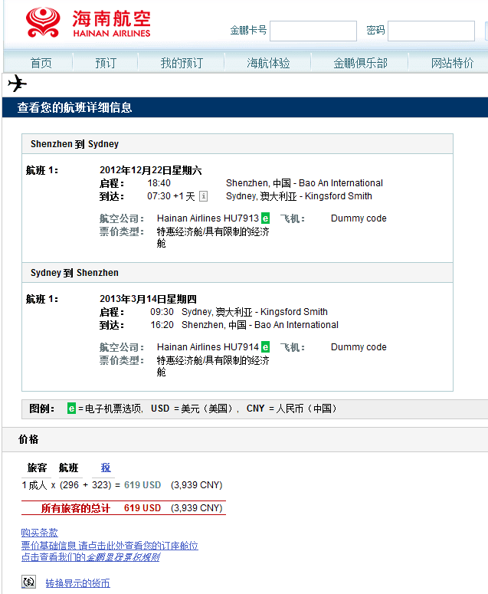Select the 海航体验 navigation item

coord(268,63)
